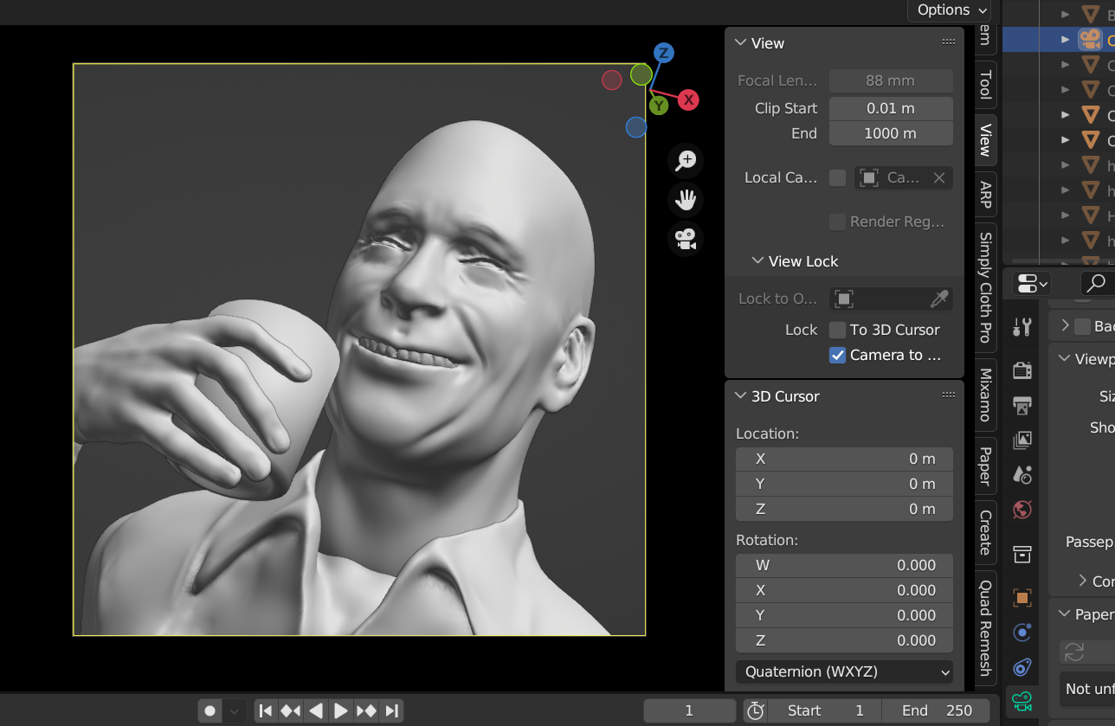Click the zoom magnifier icon in the viewport
Viewport: 1115px width, 726px height.
click(686, 160)
